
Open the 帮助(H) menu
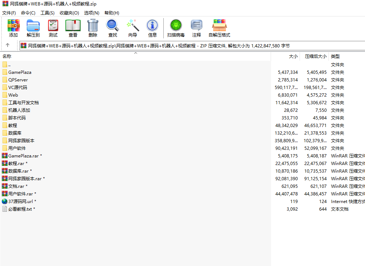[x=112, y=13]
